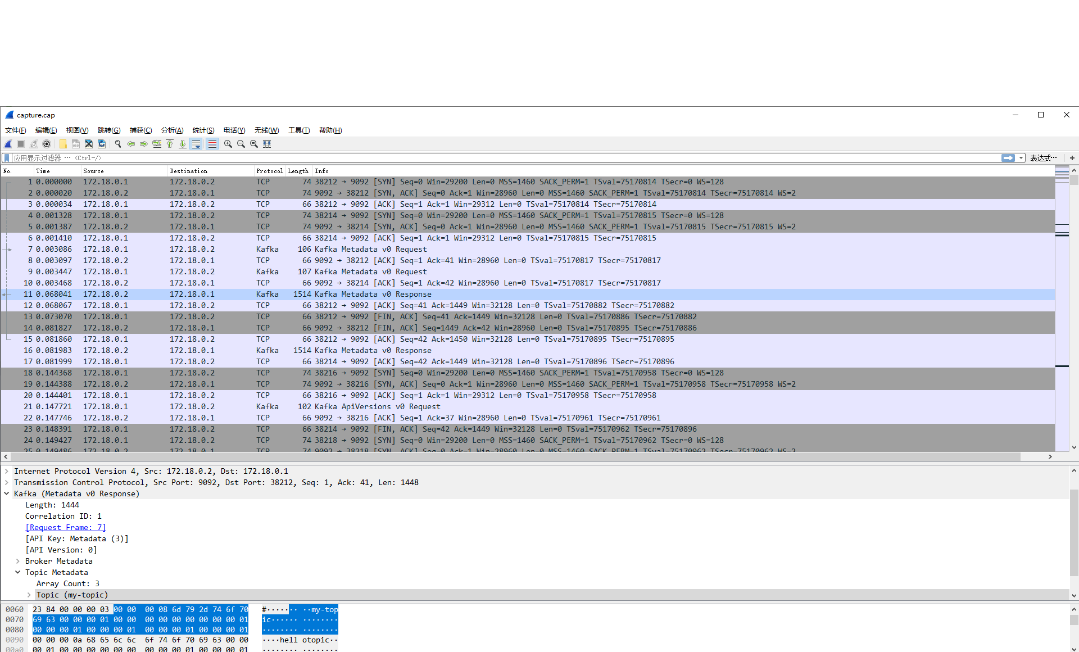Viewport: 1079px width, 652px height.
Task: Click the stop capture square icon
Action: click(21, 144)
